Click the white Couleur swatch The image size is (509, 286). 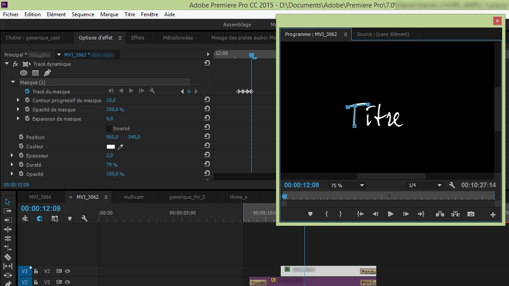click(x=111, y=147)
